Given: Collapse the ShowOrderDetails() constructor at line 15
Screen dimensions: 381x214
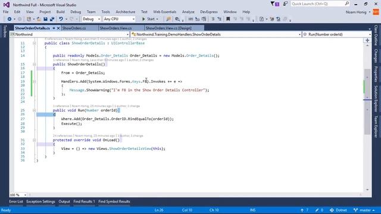Looking at the screenshot, I should point(35,64).
